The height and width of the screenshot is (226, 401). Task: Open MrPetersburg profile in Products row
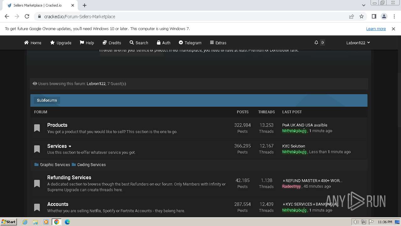(294, 131)
